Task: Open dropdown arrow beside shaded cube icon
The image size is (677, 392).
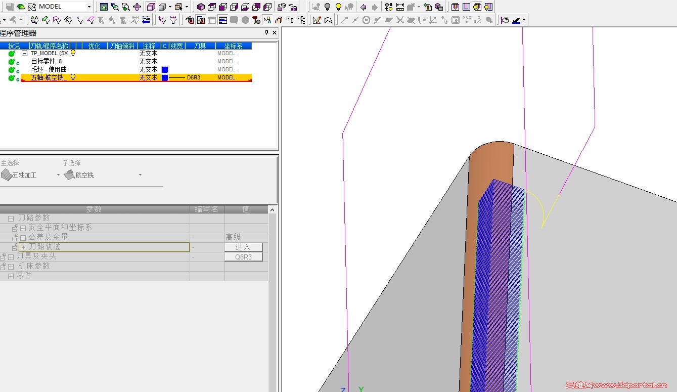Action: 170,7
